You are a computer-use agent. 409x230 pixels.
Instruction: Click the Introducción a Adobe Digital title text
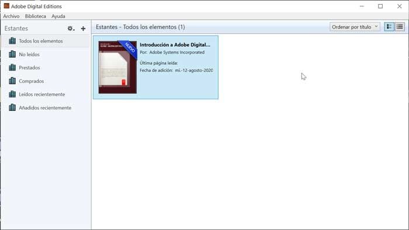175,45
